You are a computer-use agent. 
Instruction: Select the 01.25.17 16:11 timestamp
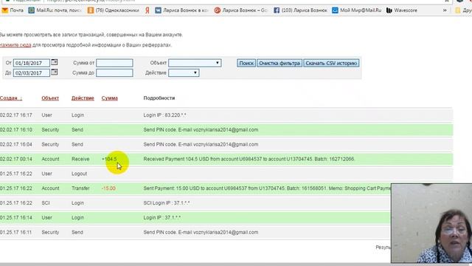(x=16, y=232)
